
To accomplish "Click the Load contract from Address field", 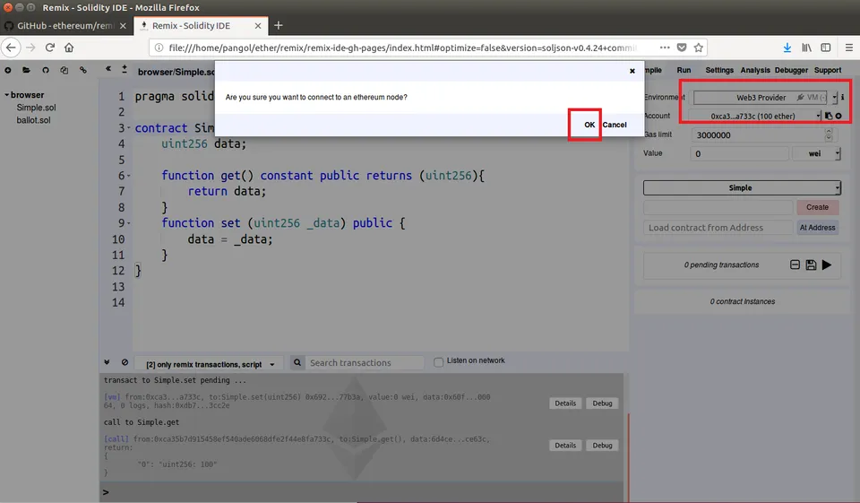I will [718, 228].
